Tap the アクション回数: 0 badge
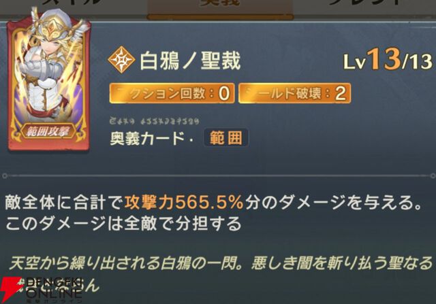The height and width of the screenshot is (304, 436). pos(172,93)
